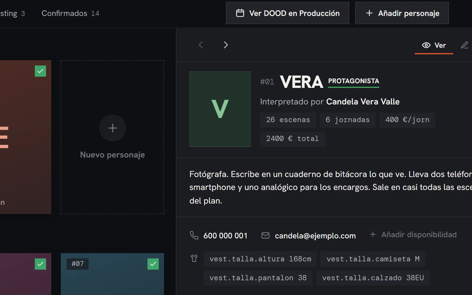Go to previous character arrow
This screenshot has height=295, width=472.
point(201,45)
